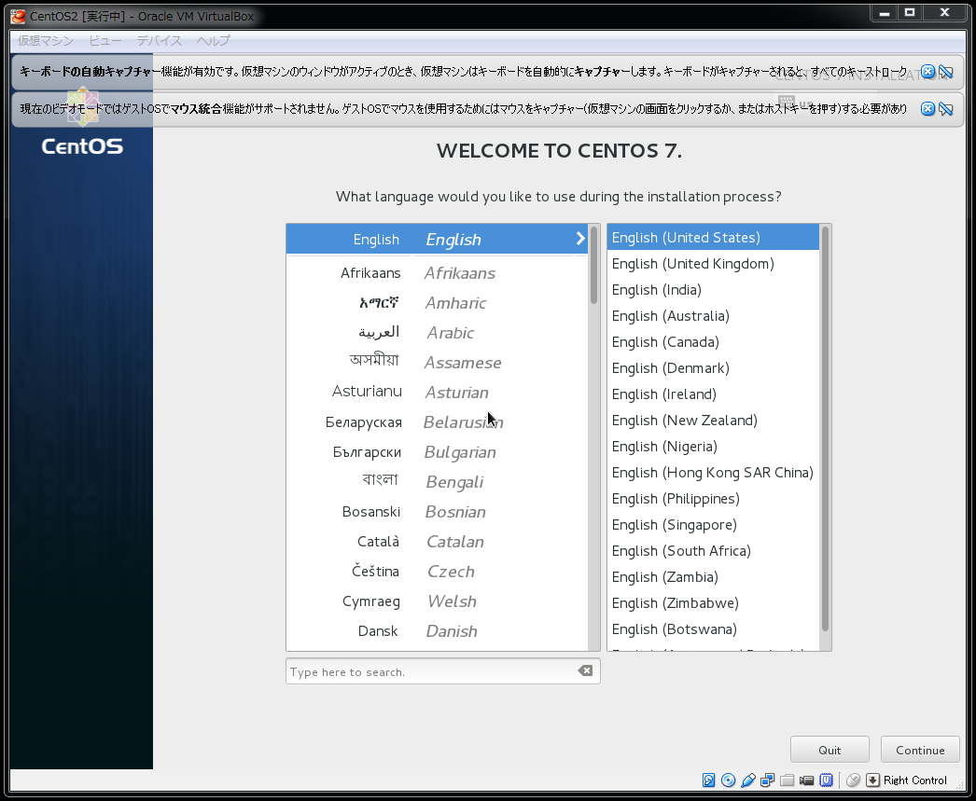
Task: Click the shared folders status icon
Action: (x=788, y=780)
